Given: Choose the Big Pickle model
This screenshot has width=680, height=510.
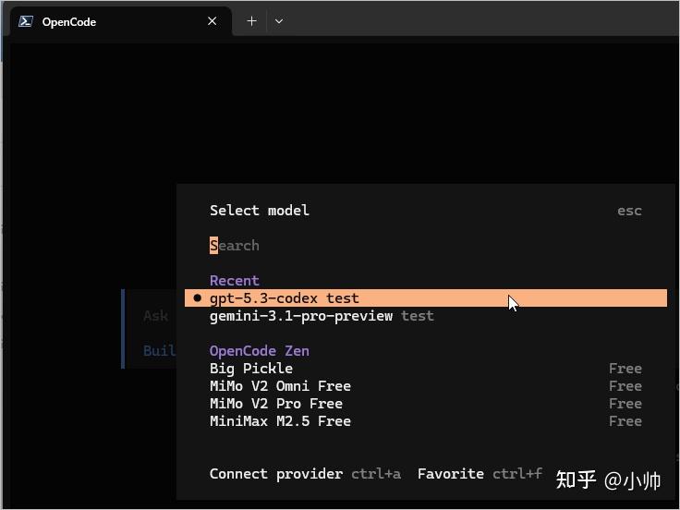Looking at the screenshot, I should click(x=425, y=369).
